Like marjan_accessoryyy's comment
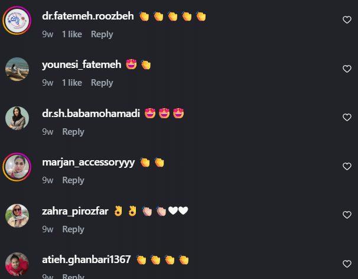The width and height of the screenshot is (358, 279). (347, 166)
